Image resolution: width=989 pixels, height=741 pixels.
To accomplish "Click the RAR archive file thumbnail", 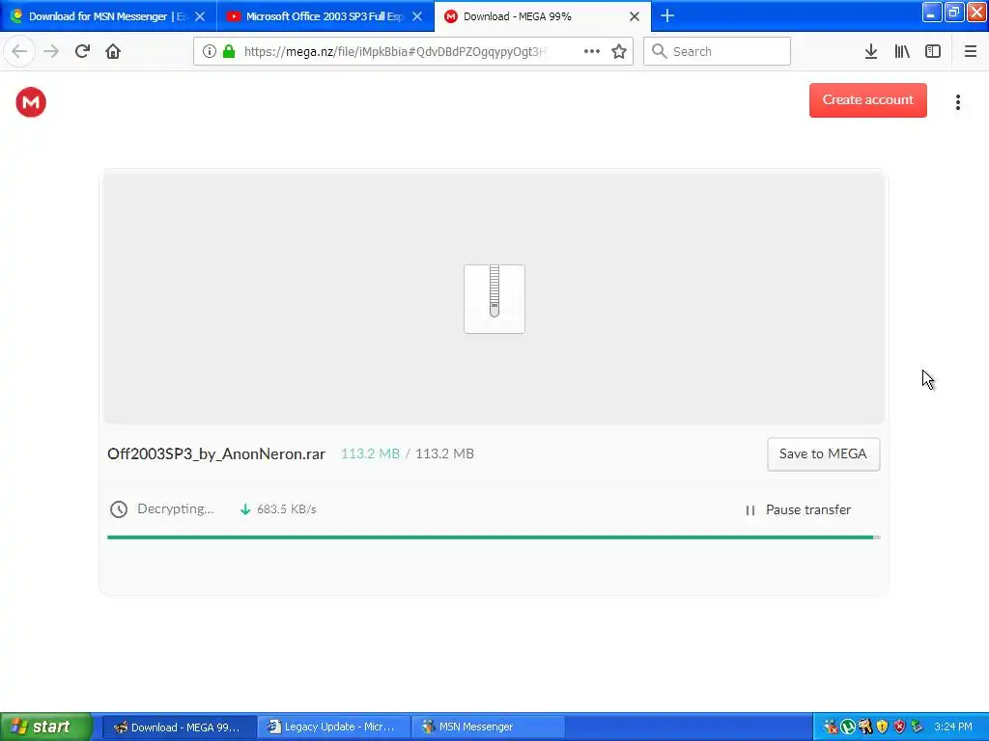I will click(x=494, y=299).
